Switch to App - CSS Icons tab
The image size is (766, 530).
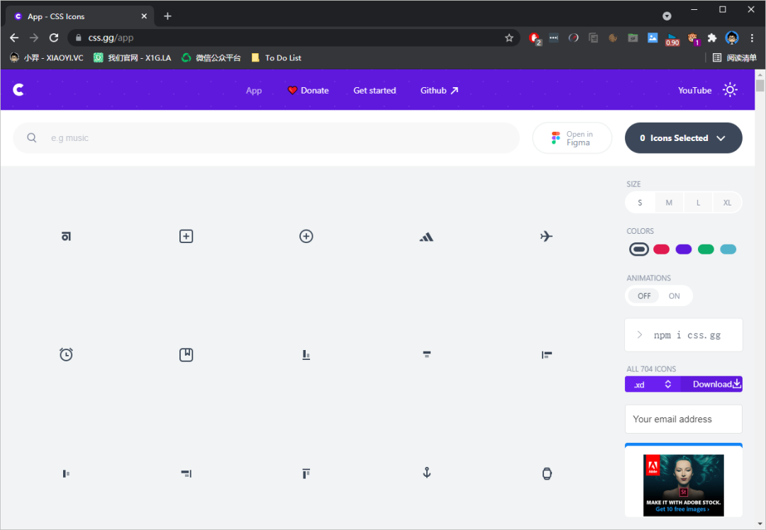[81, 16]
